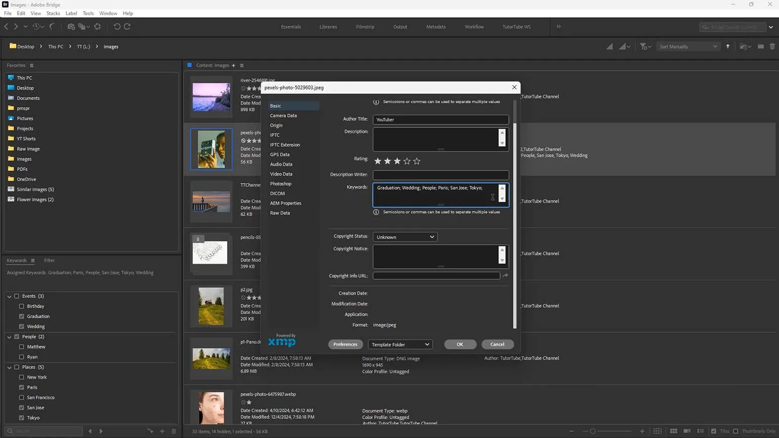Click the rotate 90° clockwise icon
The image size is (779, 438).
coord(127,27)
